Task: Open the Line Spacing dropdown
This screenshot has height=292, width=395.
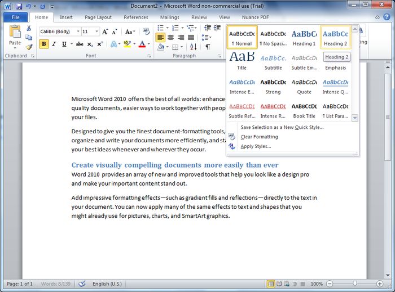Action: click(x=207, y=37)
